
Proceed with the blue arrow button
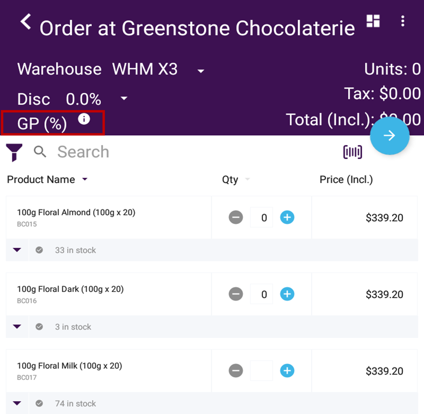389,136
